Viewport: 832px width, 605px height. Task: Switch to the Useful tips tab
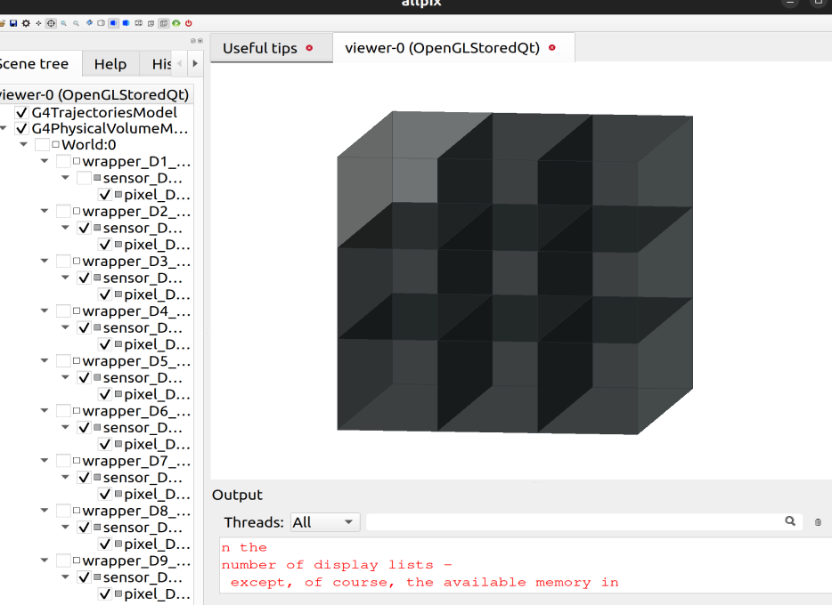(x=259, y=48)
